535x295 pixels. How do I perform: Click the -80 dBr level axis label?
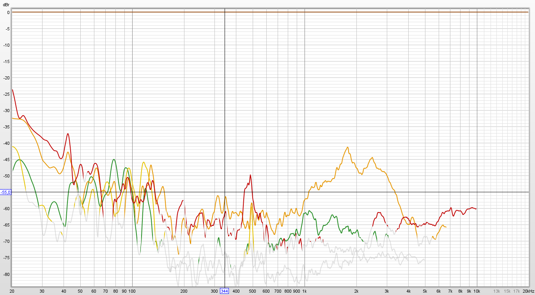click(6, 274)
